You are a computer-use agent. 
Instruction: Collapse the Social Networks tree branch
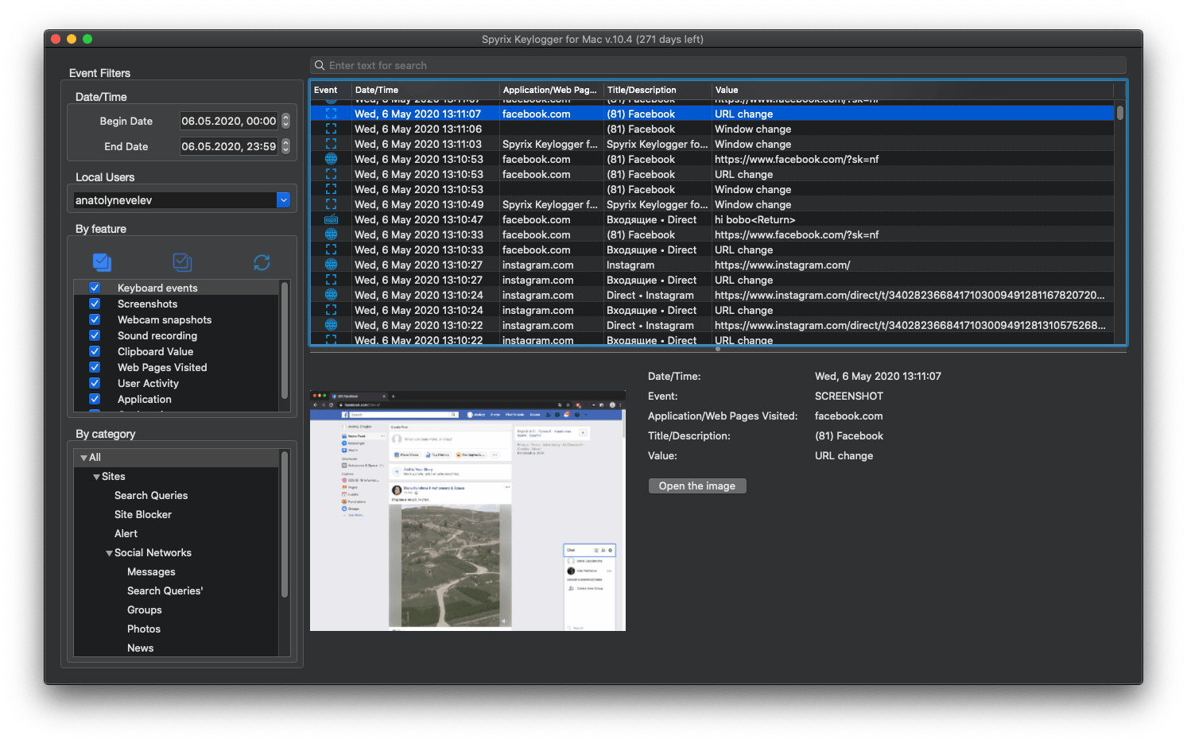[110, 552]
